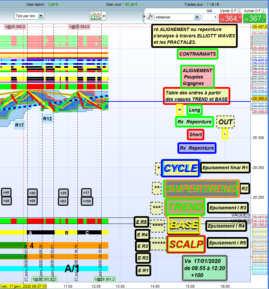Click the ré ALIGNEMENT note box
Screen dimensions: 269x289
pyautogui.click(x=194, y=36)
